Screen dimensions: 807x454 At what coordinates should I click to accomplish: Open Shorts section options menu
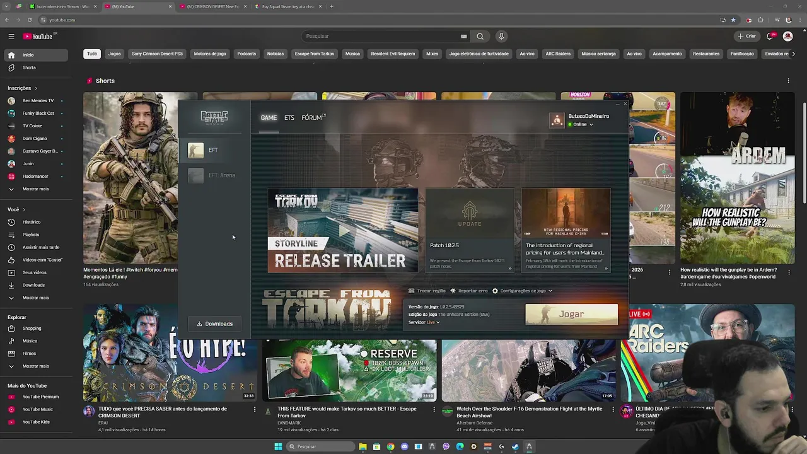(788, 81)
